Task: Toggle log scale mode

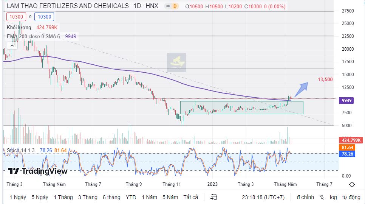Action: tap(333, 197)
